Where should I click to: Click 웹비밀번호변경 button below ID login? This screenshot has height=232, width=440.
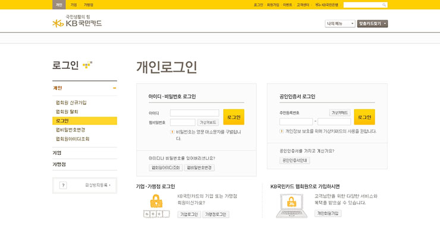tap(199, 167)
